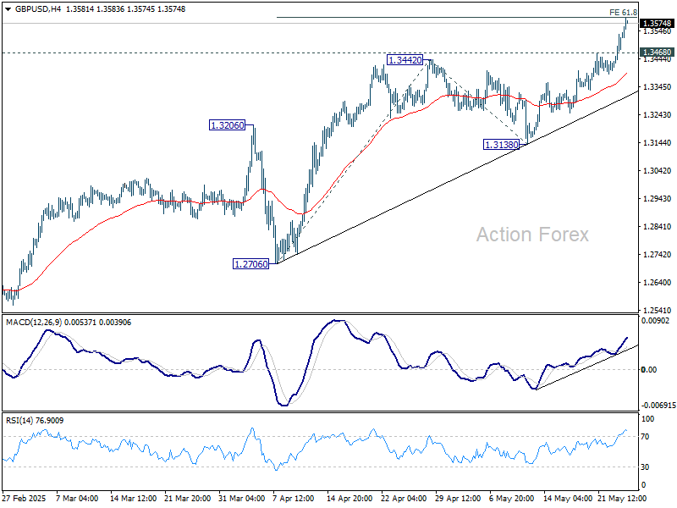Click the current price tag 1.35748
Viewport: 677px width, 508px height.
(x=657, y=24)
